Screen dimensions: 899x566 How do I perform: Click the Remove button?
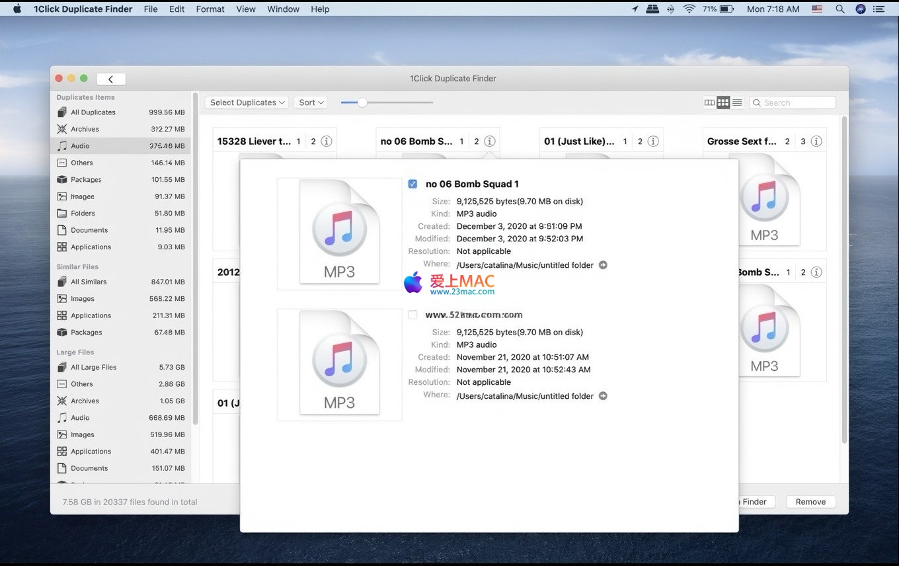[x=810, y=502]
